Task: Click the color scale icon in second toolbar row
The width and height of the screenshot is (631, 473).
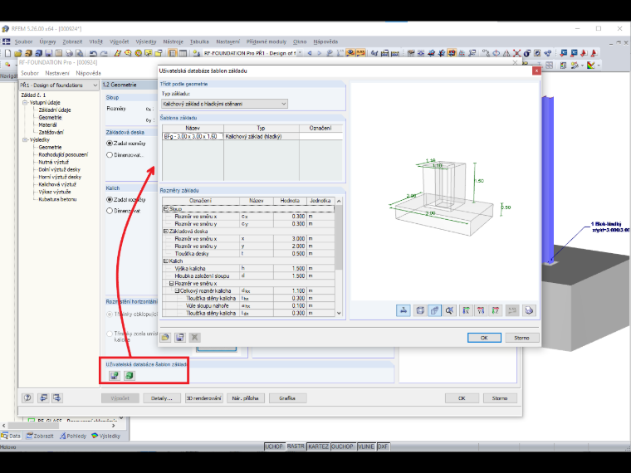Action: tap(591, 66)
